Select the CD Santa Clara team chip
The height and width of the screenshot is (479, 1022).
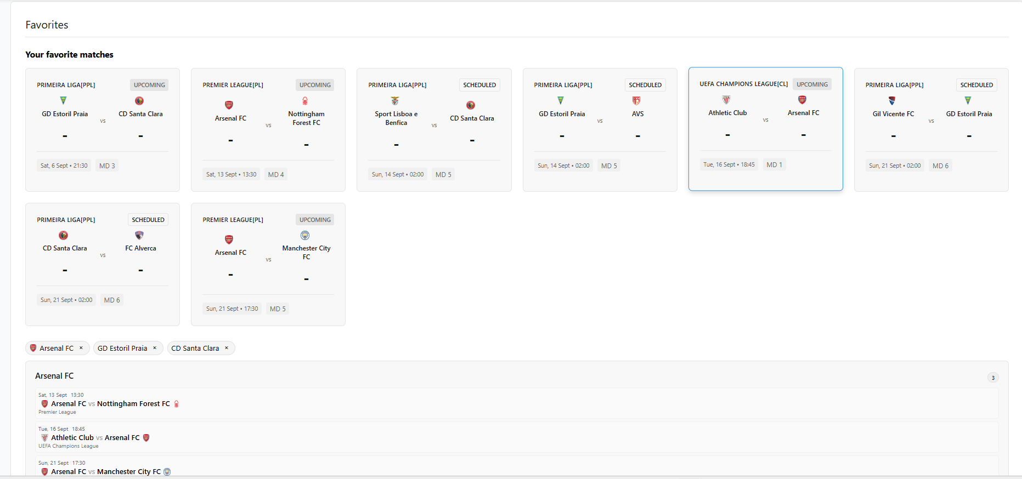coord(195,349)
